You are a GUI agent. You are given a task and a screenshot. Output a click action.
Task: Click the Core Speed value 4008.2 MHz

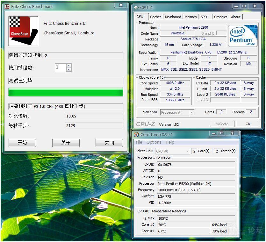tap(175, 83)
